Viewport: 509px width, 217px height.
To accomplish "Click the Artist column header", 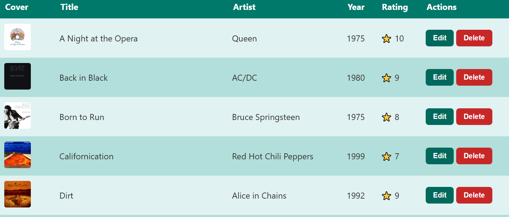I will tap(244, 7).
